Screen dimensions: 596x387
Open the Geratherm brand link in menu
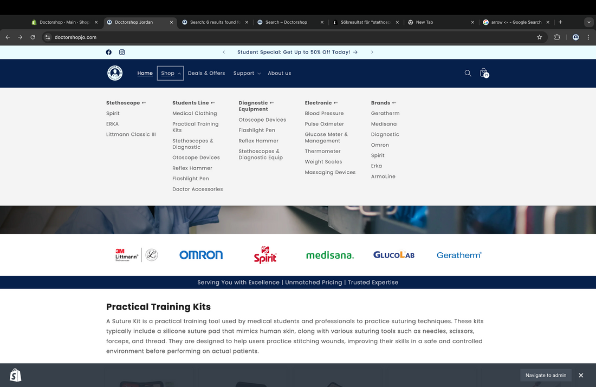pyautogui.click(x=385, y=113)
